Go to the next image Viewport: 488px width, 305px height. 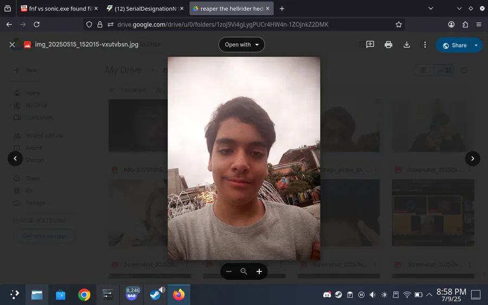pos(472,159)
